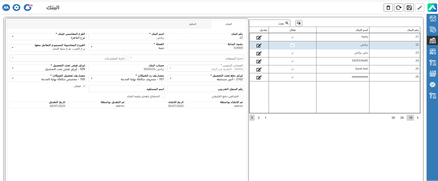
Task: Go to page 2 of bank list
Action: 259,118
